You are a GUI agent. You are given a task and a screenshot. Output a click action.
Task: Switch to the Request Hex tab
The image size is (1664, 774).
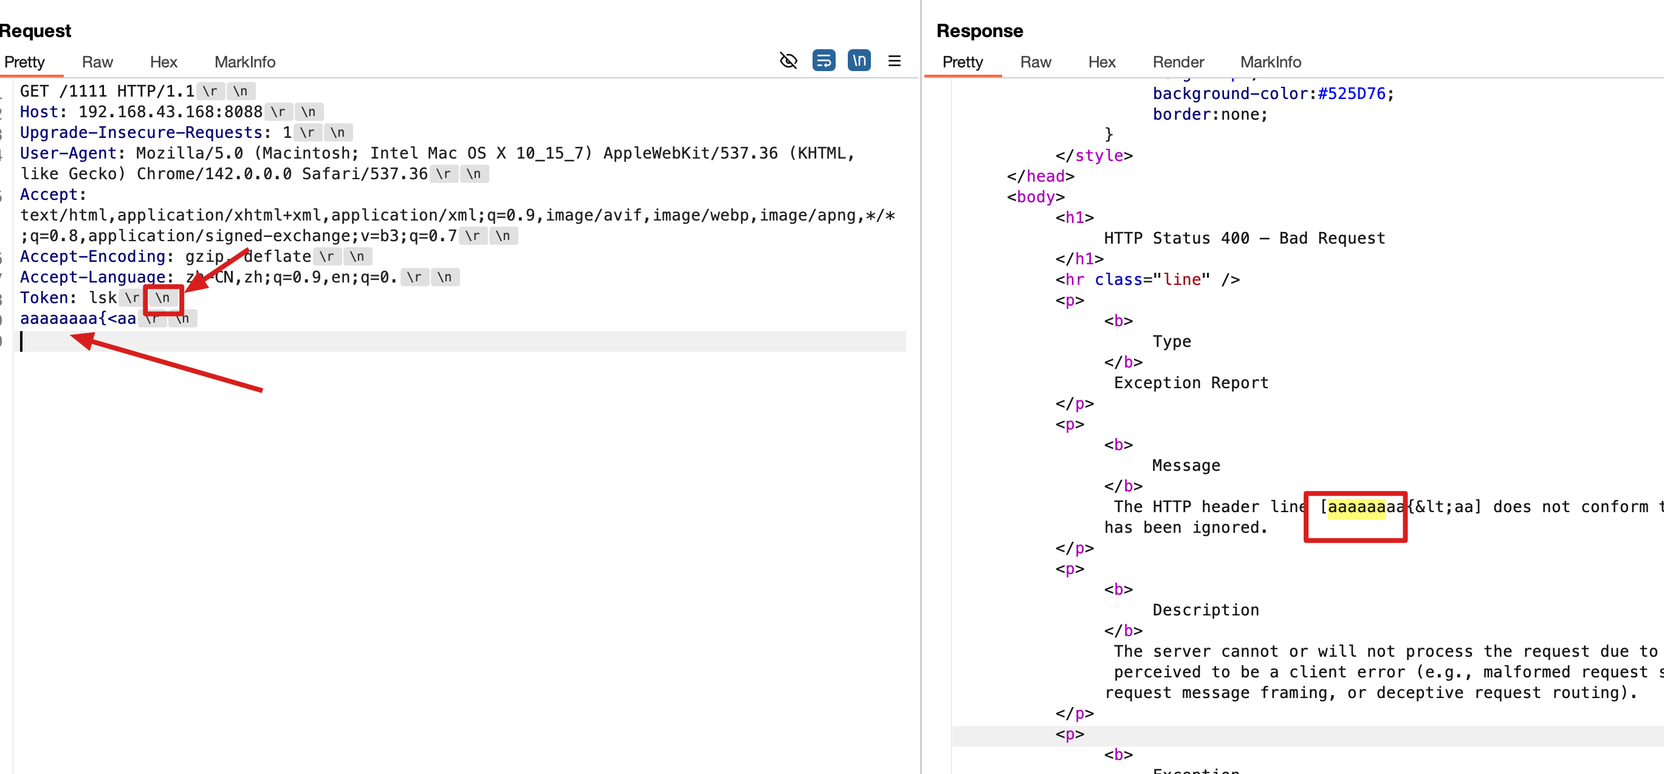tap(163, 62)
